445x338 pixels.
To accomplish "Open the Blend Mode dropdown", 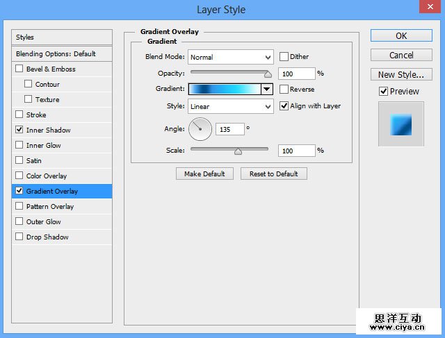I will pos(230,57).
